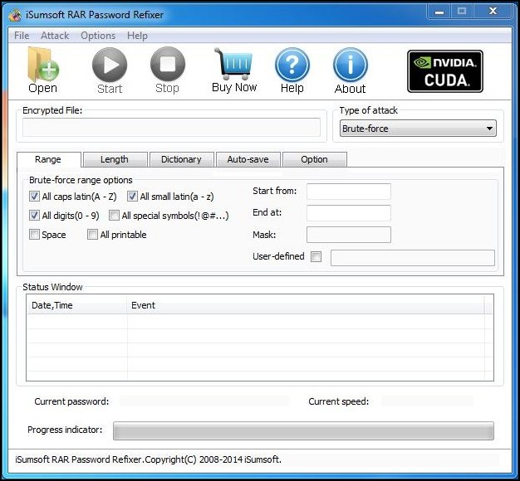Viewport: 520px width, 481px height.
Task: Click the copyright text in status bar
Action: click(x=148, y=459)
